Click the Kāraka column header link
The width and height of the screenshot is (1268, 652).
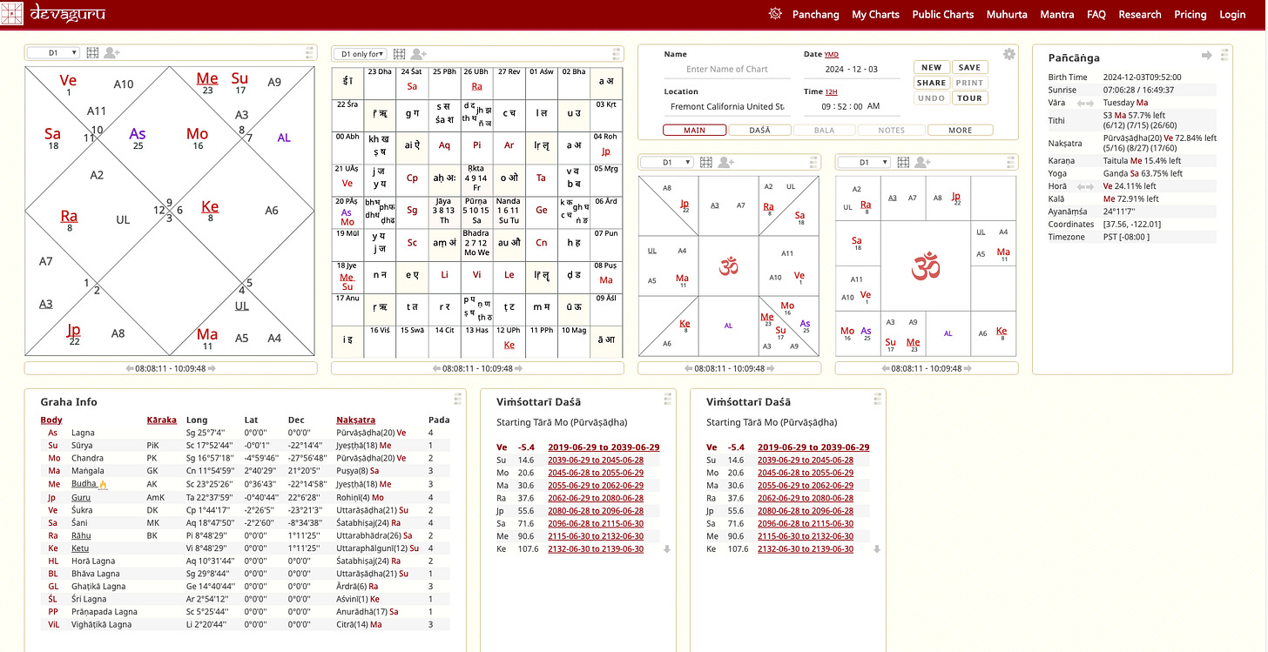click(161, 420)
